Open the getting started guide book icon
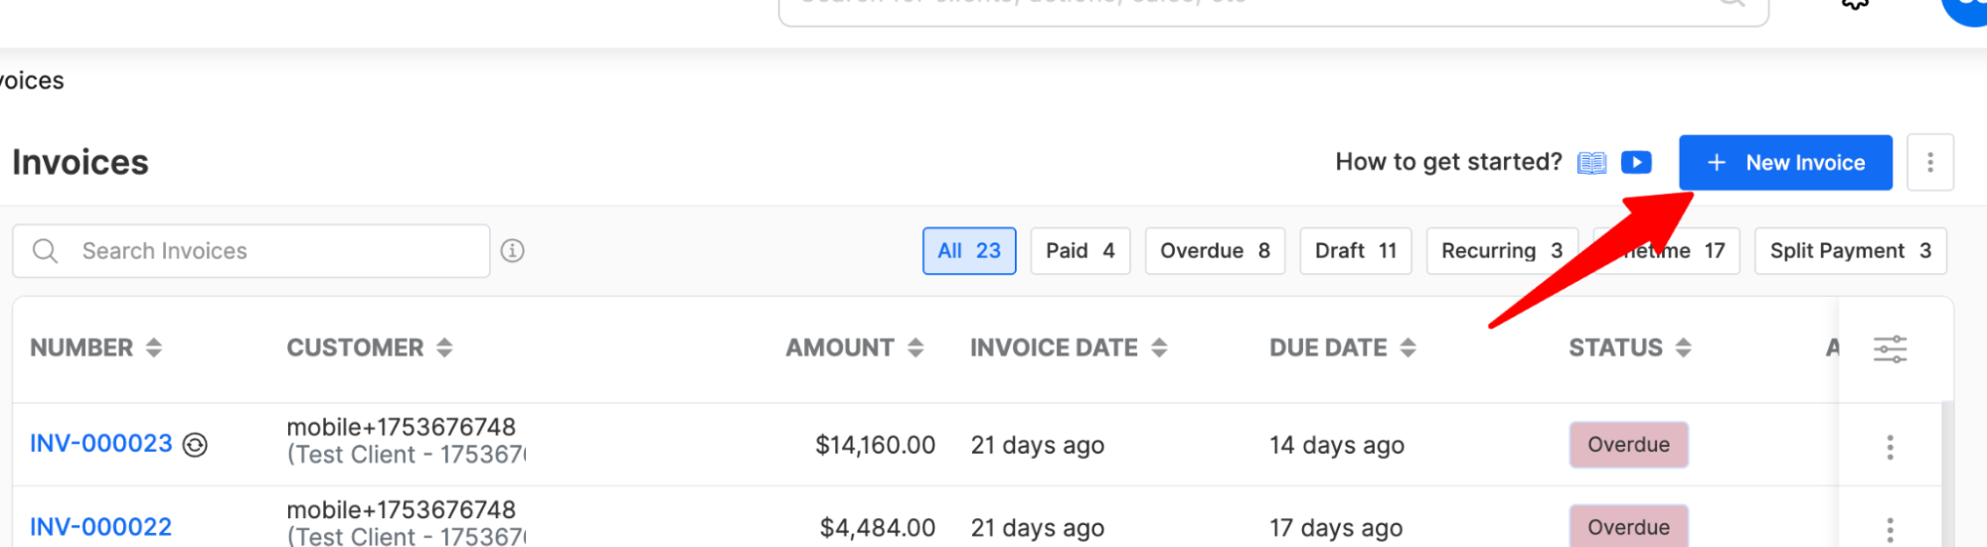The image size is (1987, 547). pyautogui.click(x=1591, y=163)
